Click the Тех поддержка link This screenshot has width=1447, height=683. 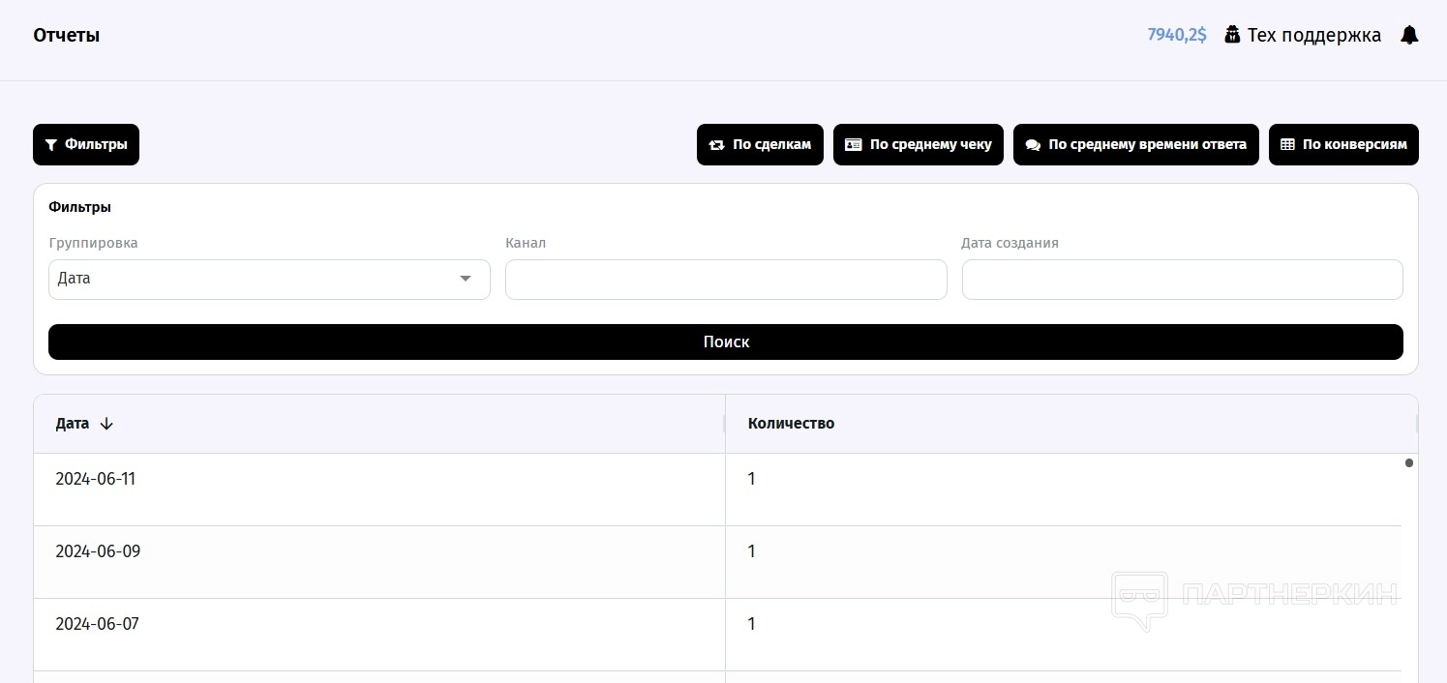(x=1313, y=36)
